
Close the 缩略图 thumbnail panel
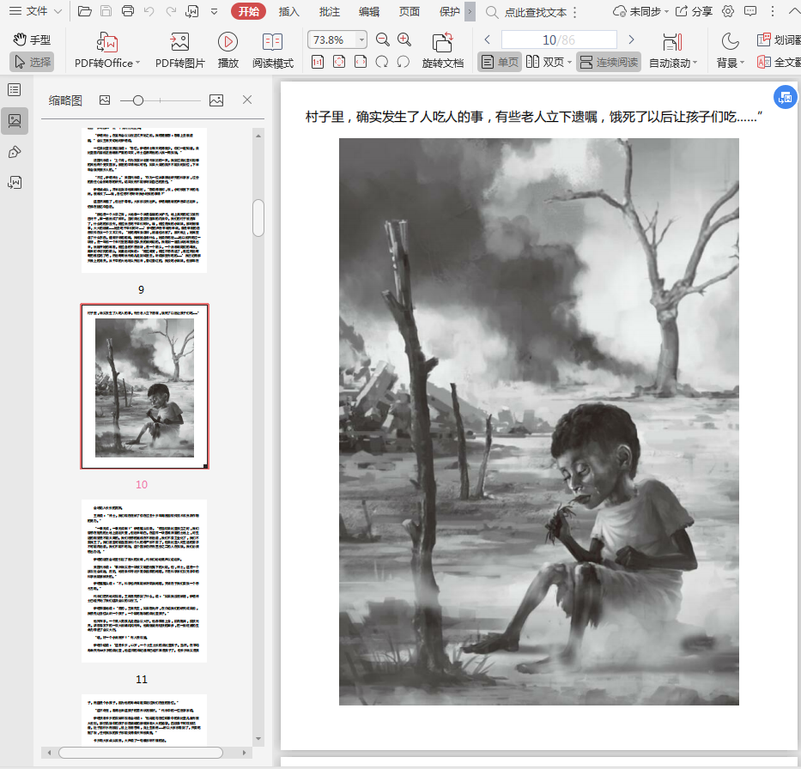(x=247, y=100)
